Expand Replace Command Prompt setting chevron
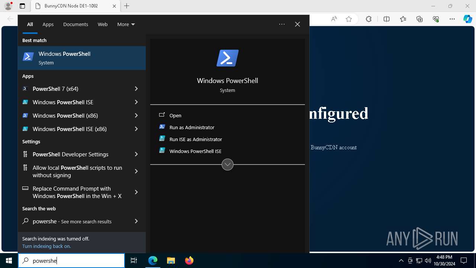This screenshot has width=476, height=268. pyautogui.click(x=136, y=192)
